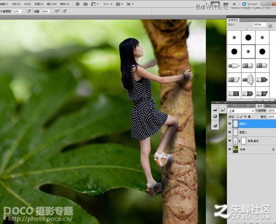Click the brush size slider handle

pyautogui.click(x=247, y=29)
